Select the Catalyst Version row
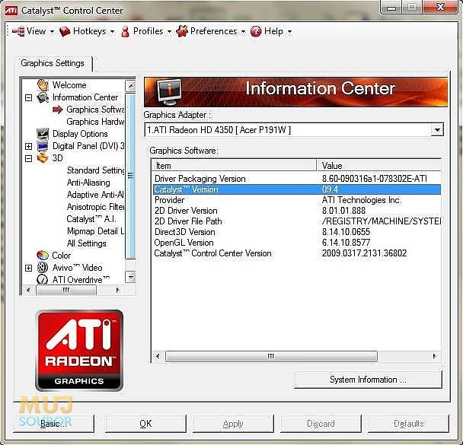Viewport: 463px width, 445px height. coord(297,189)
